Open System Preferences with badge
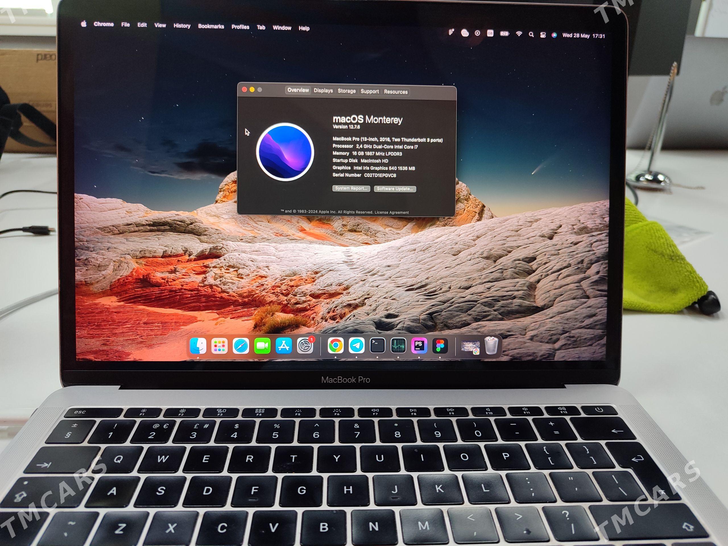This screenshot has width=728, height=546. (305, 346)
